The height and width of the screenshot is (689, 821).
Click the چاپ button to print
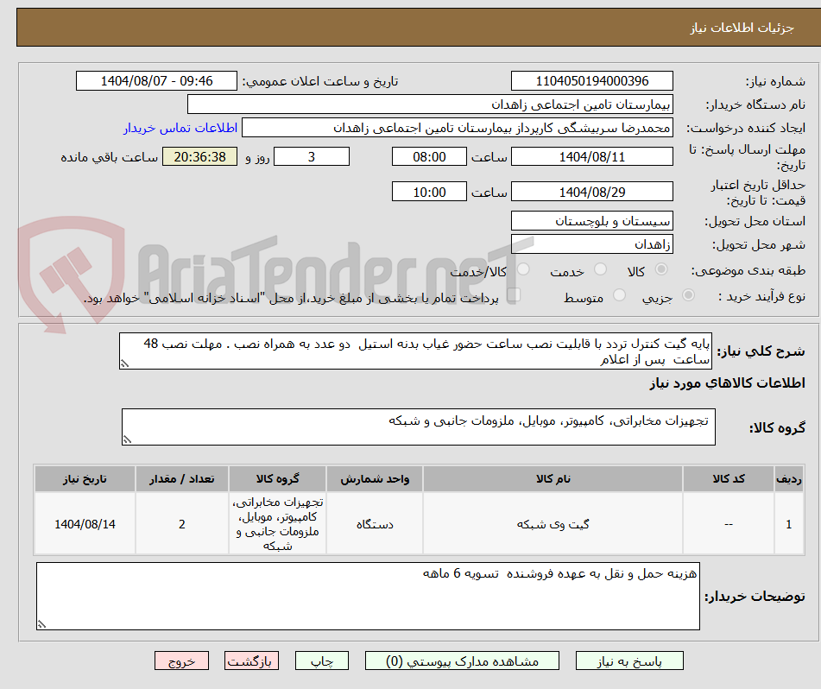(x=321, y=660)
